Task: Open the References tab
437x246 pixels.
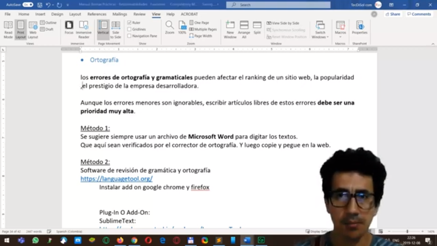Action: tap(97, 14)
